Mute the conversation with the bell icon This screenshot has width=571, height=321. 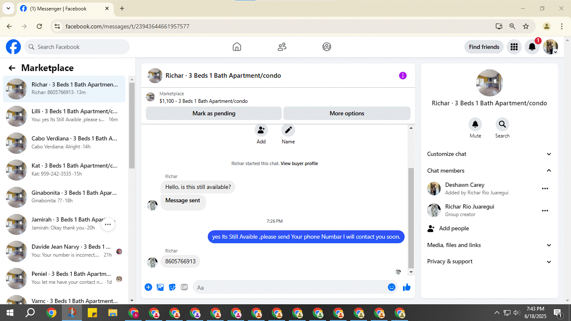[475, 124]
